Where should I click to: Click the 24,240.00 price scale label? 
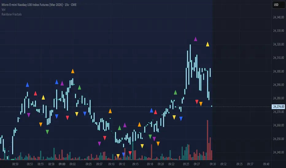[279, 152]
